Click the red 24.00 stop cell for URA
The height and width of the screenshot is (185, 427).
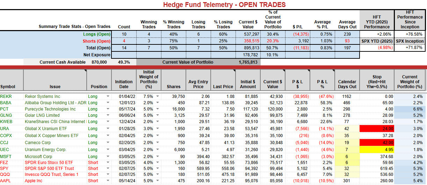(377, 129)
